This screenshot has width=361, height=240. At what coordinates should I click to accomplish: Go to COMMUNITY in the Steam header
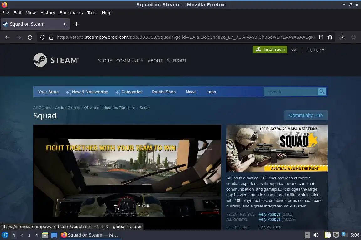click(130, 61)
